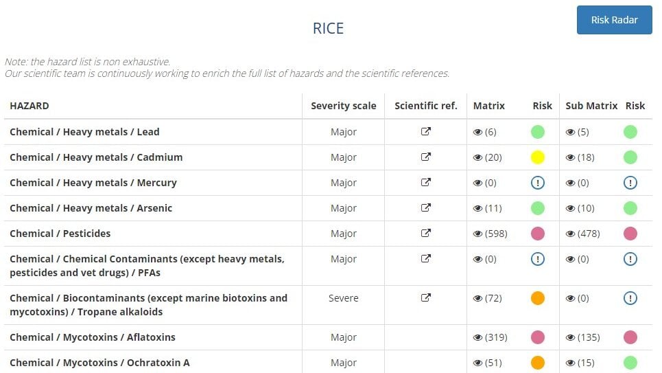Open scientific reference link for Lead

pos(425,131)
